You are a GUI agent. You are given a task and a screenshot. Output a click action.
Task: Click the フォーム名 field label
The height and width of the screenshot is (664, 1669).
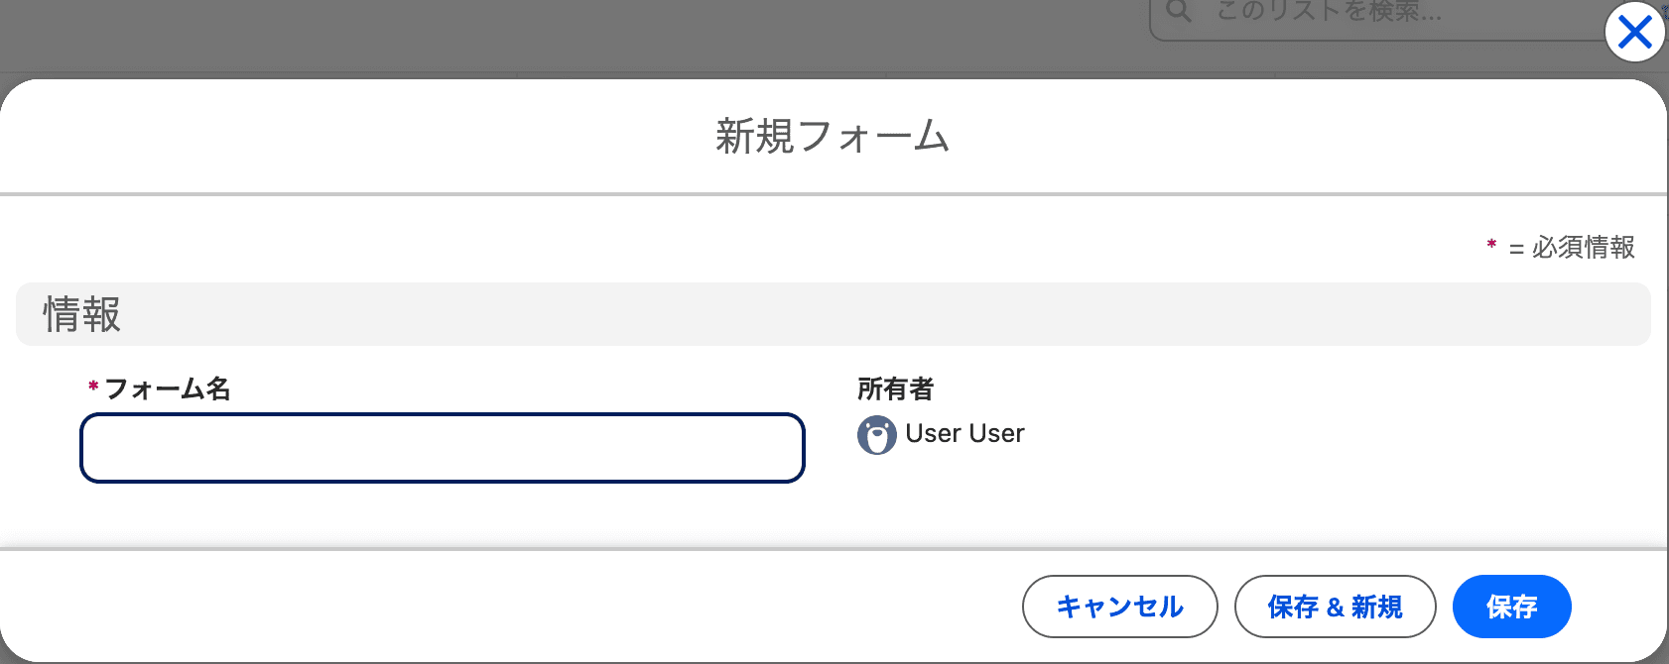pos(167,388)
